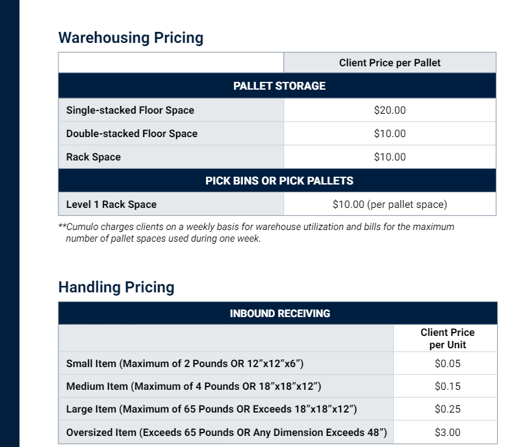
Task: Select the Client Price per Pallet header
Action: (389, 63)
